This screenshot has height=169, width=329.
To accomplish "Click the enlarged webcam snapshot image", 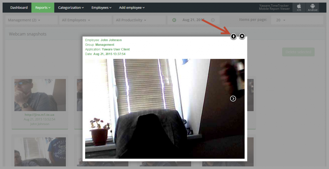I will tap(165, 109).
